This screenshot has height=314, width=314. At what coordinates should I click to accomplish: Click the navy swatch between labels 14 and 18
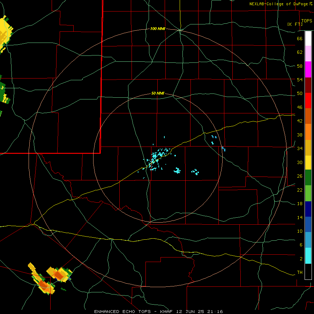308,209
